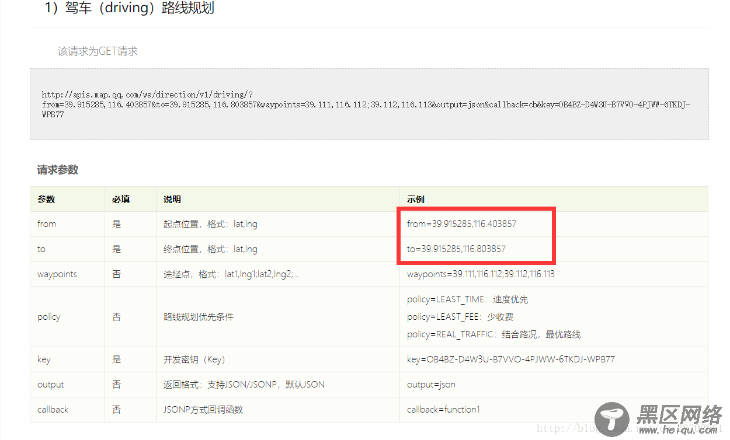Screen dimensions: 730x440
Task: Click the trailing 'WPB77' line in code block
Action: [x=53, y=115]
